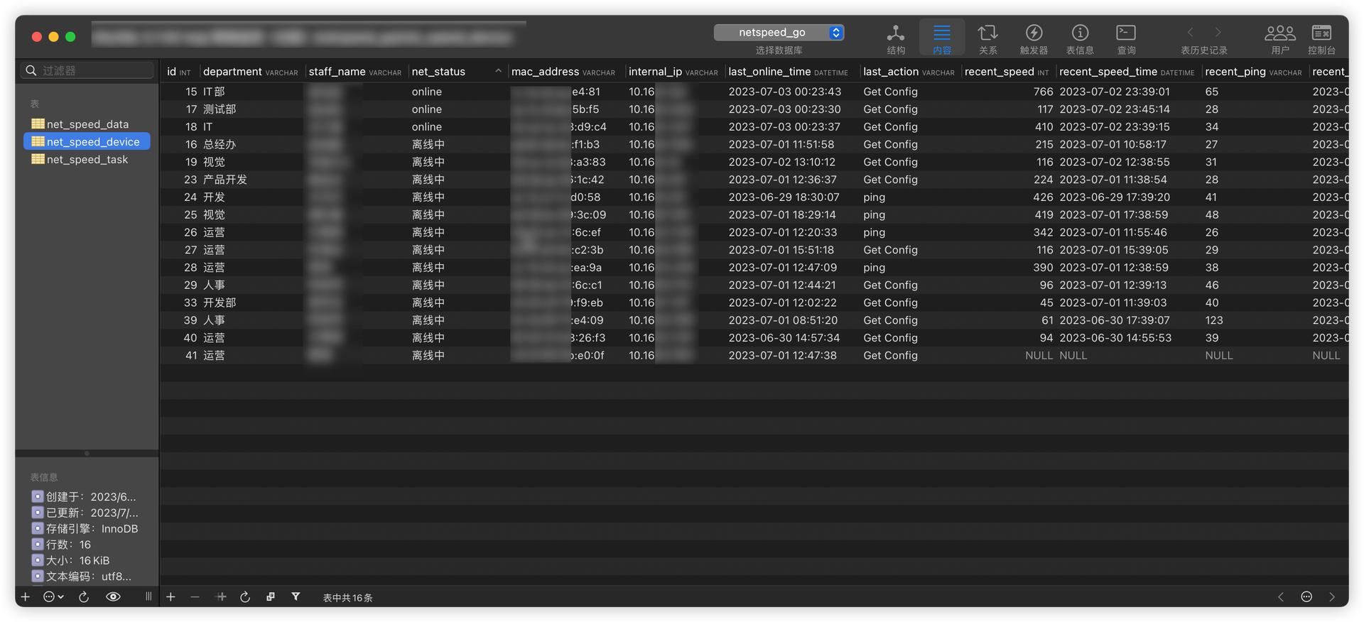Toggle the eye icon in sidebar footer
The width and height of the screenshot is (1364, 622).
pyautogui.click(x=113, y=597)
